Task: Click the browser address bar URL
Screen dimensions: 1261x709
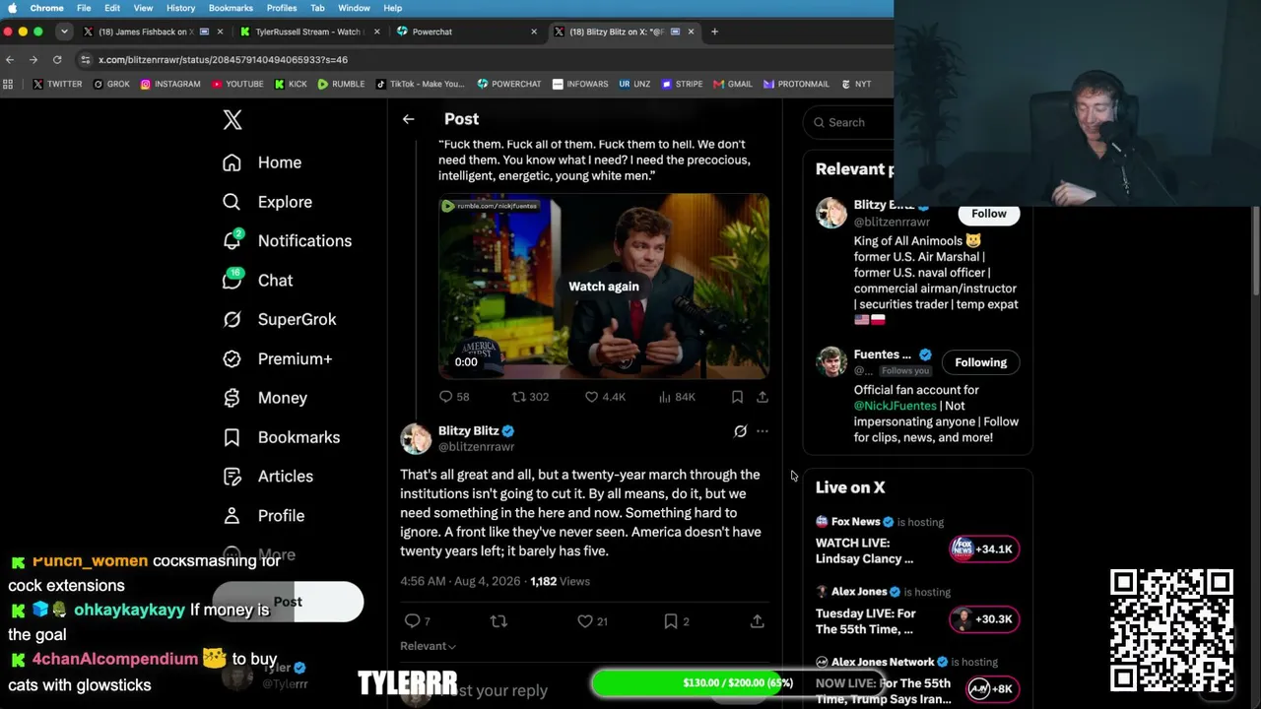Action: point(223,59)
